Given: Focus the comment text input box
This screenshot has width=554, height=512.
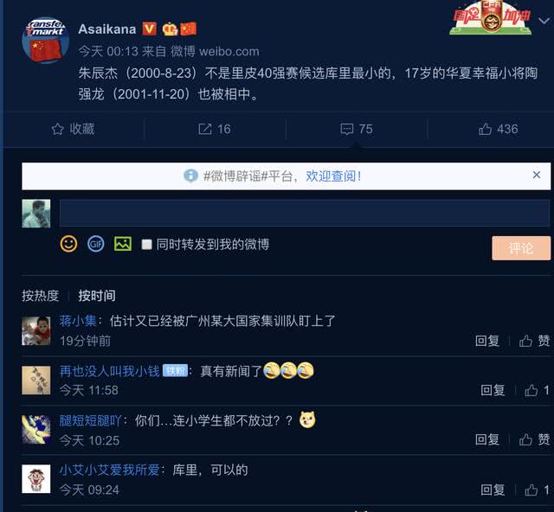Looking at the screenshot, I should click(x=304, y=213).
